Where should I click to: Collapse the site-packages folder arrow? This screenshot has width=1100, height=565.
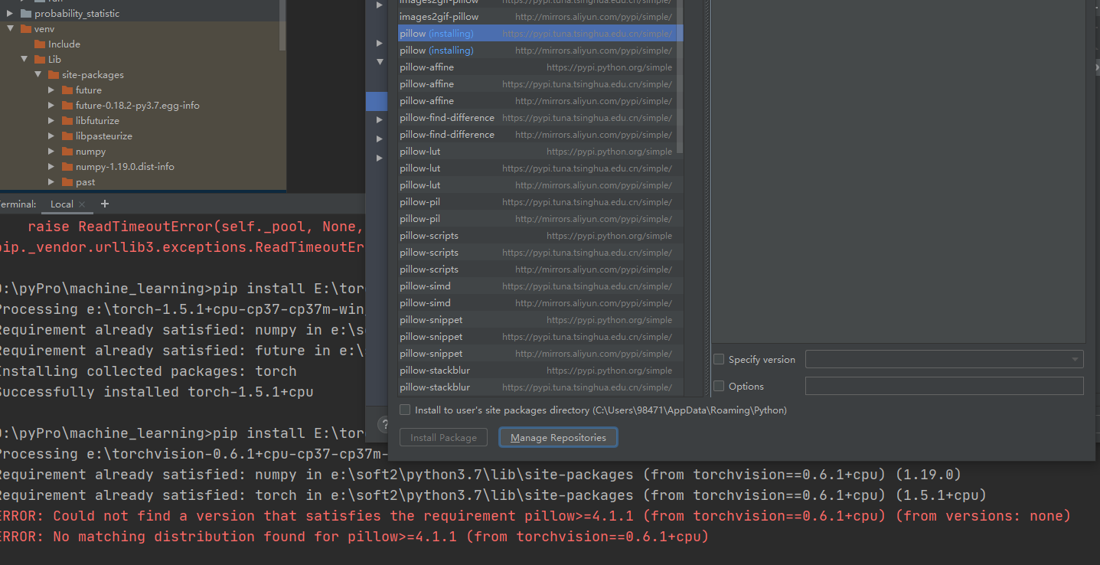tap(38, 75)
